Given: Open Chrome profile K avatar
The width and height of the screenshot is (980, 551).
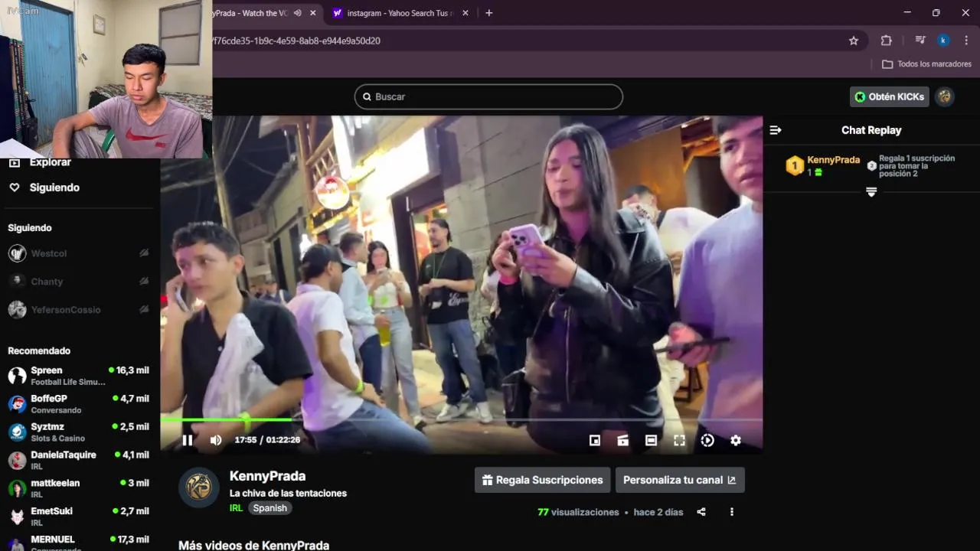Looking at the screenshot, I should pyautogui.click(x=943, y=41).
